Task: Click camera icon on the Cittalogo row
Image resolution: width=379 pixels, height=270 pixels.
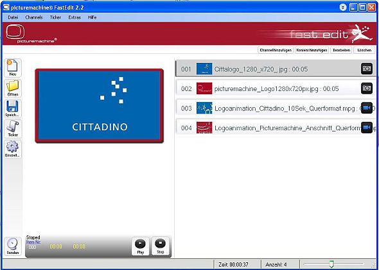Action: [367, 69]
